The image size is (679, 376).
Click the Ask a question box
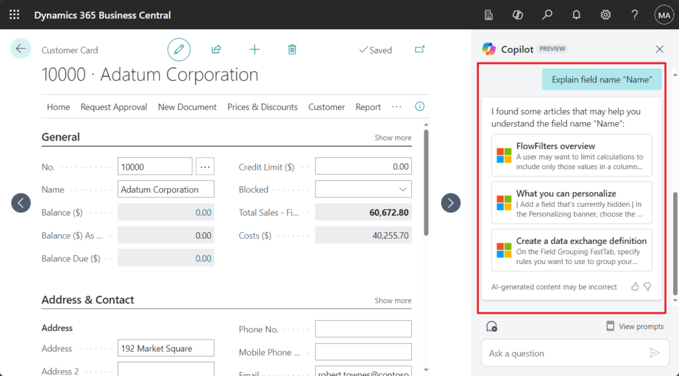pos(574,353)
